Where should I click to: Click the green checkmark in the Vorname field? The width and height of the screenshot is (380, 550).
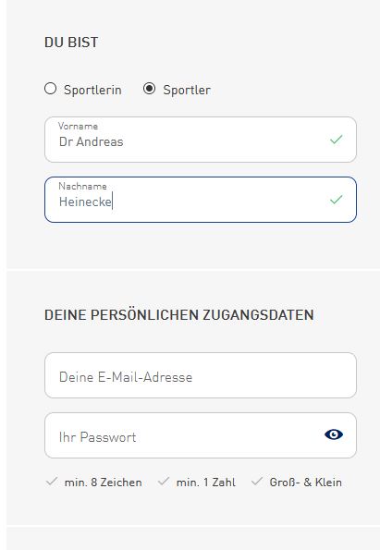pyautogui.click(x=337, y=140)
